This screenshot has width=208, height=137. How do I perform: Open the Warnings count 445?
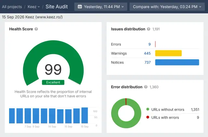(147, 53)
